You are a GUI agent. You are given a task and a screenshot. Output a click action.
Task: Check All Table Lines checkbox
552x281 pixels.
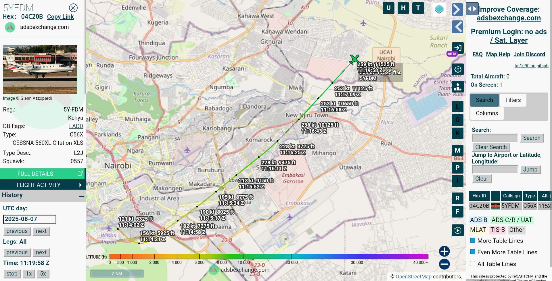[x=473, y=263]
